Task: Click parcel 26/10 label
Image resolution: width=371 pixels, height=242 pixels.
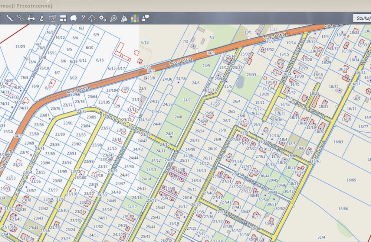Action: [213, 149]
